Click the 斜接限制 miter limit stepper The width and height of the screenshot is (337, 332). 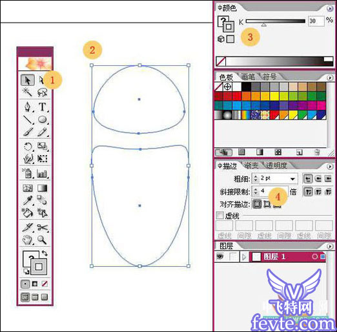click(256, 191)
